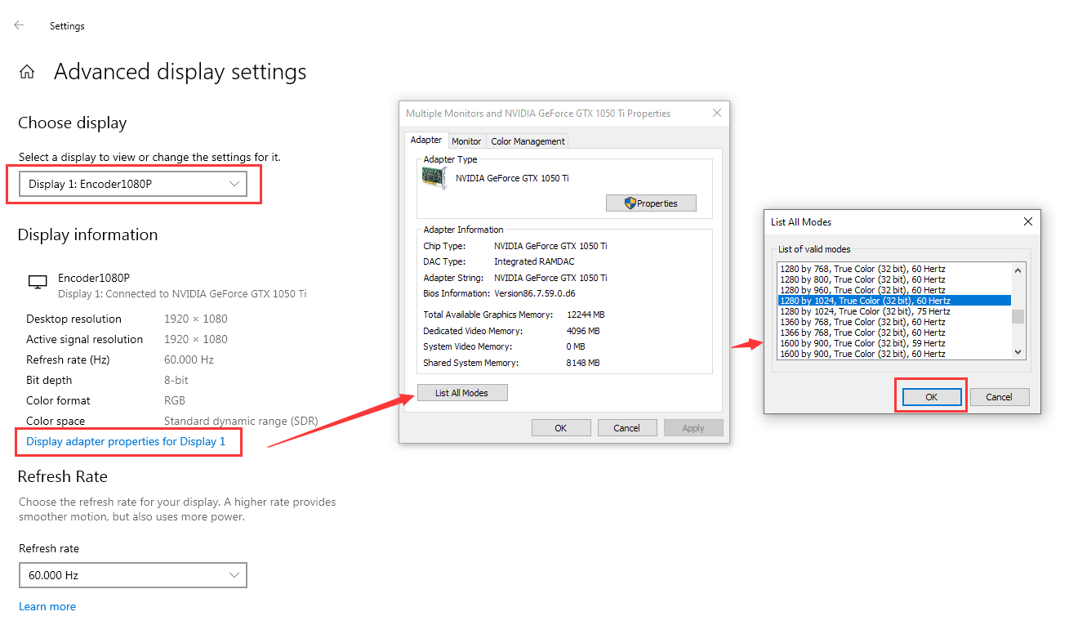Expand the display selection combo box arrow
Image resolution: width=1069 pixels, height=625 pixels.
pos(234,183)
